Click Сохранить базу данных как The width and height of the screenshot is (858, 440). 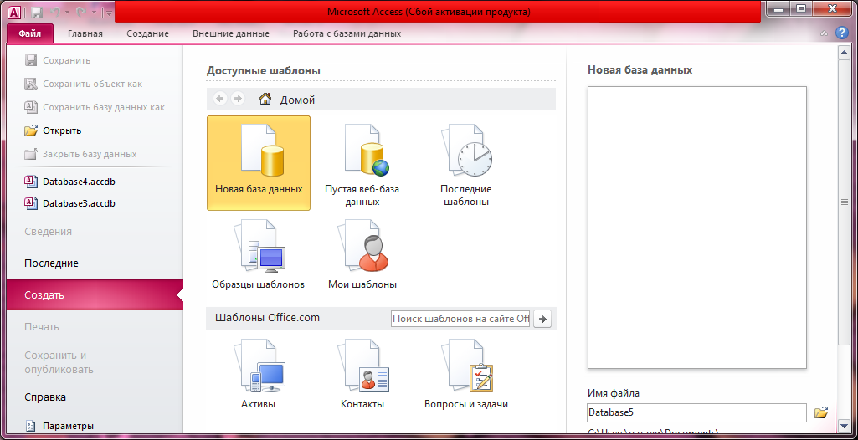95,107
